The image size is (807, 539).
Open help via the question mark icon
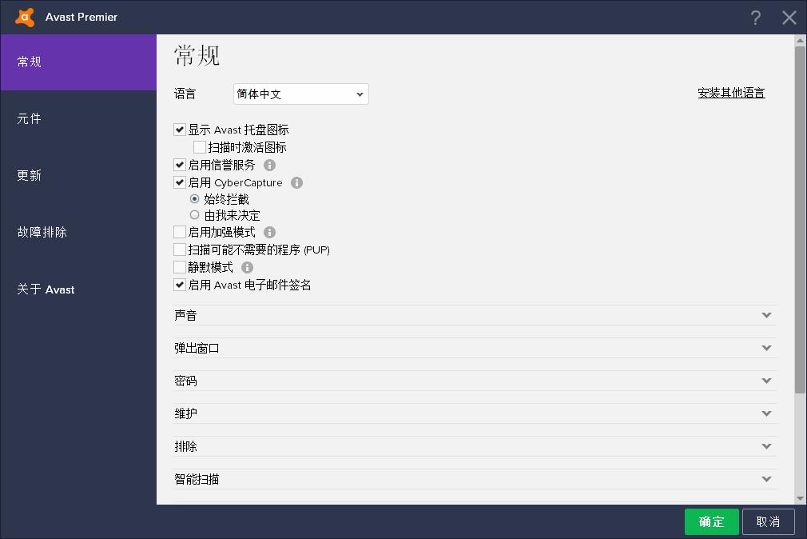755,18
